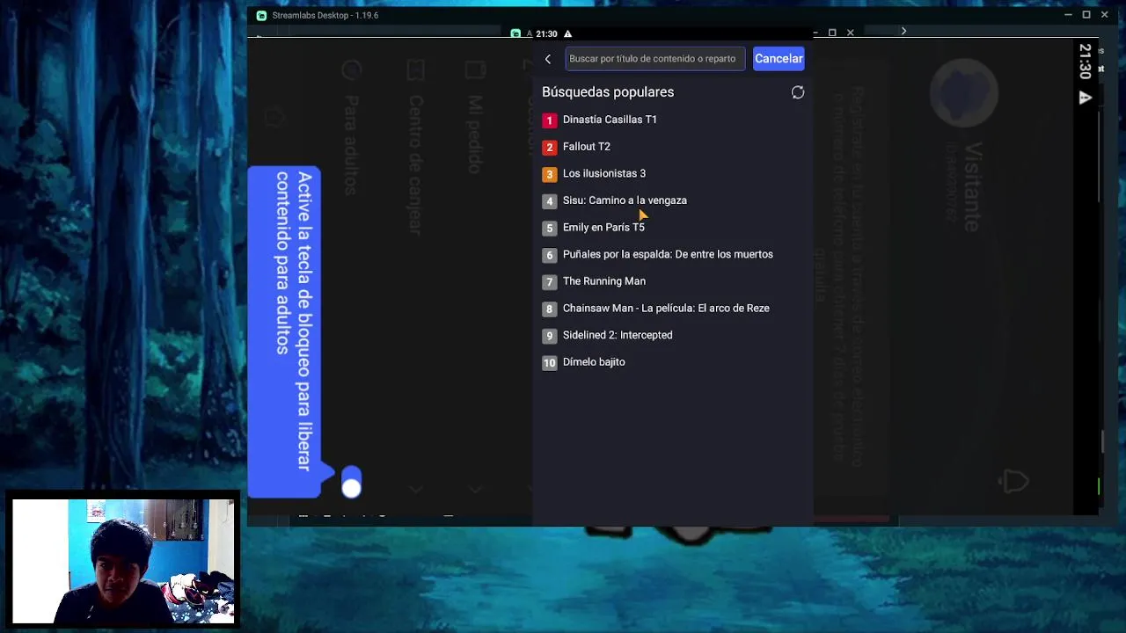This screenshot has height=633, width=1126.
Task: Close the inner mirrored phone window
Action: coord(850,33)
